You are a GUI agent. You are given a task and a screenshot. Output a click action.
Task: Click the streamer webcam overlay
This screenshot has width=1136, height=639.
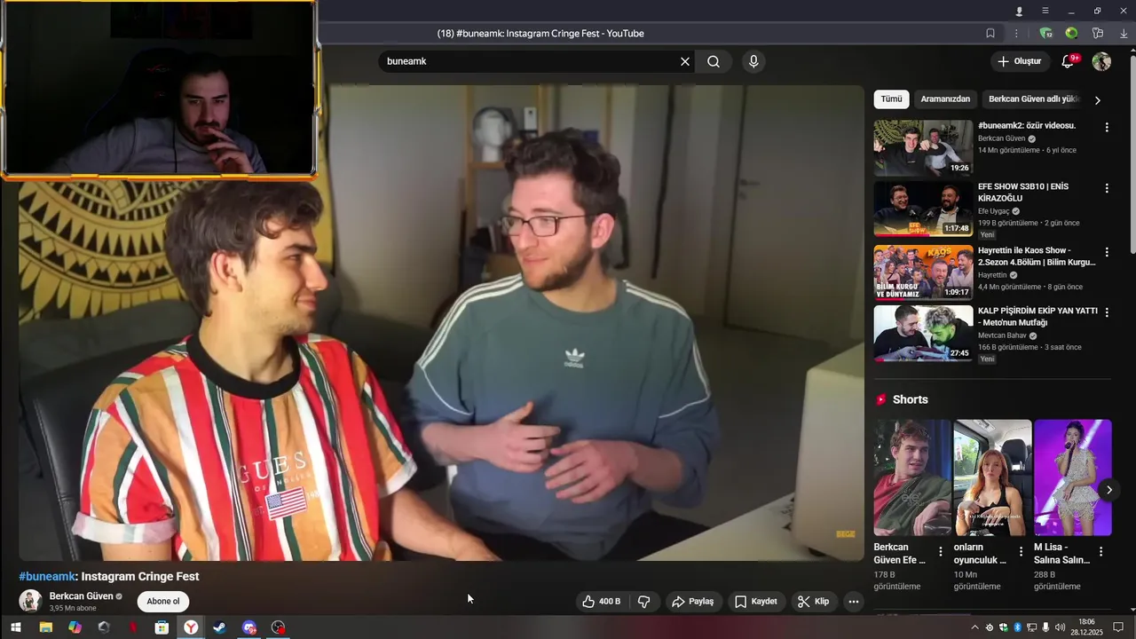tap(159, 88)
